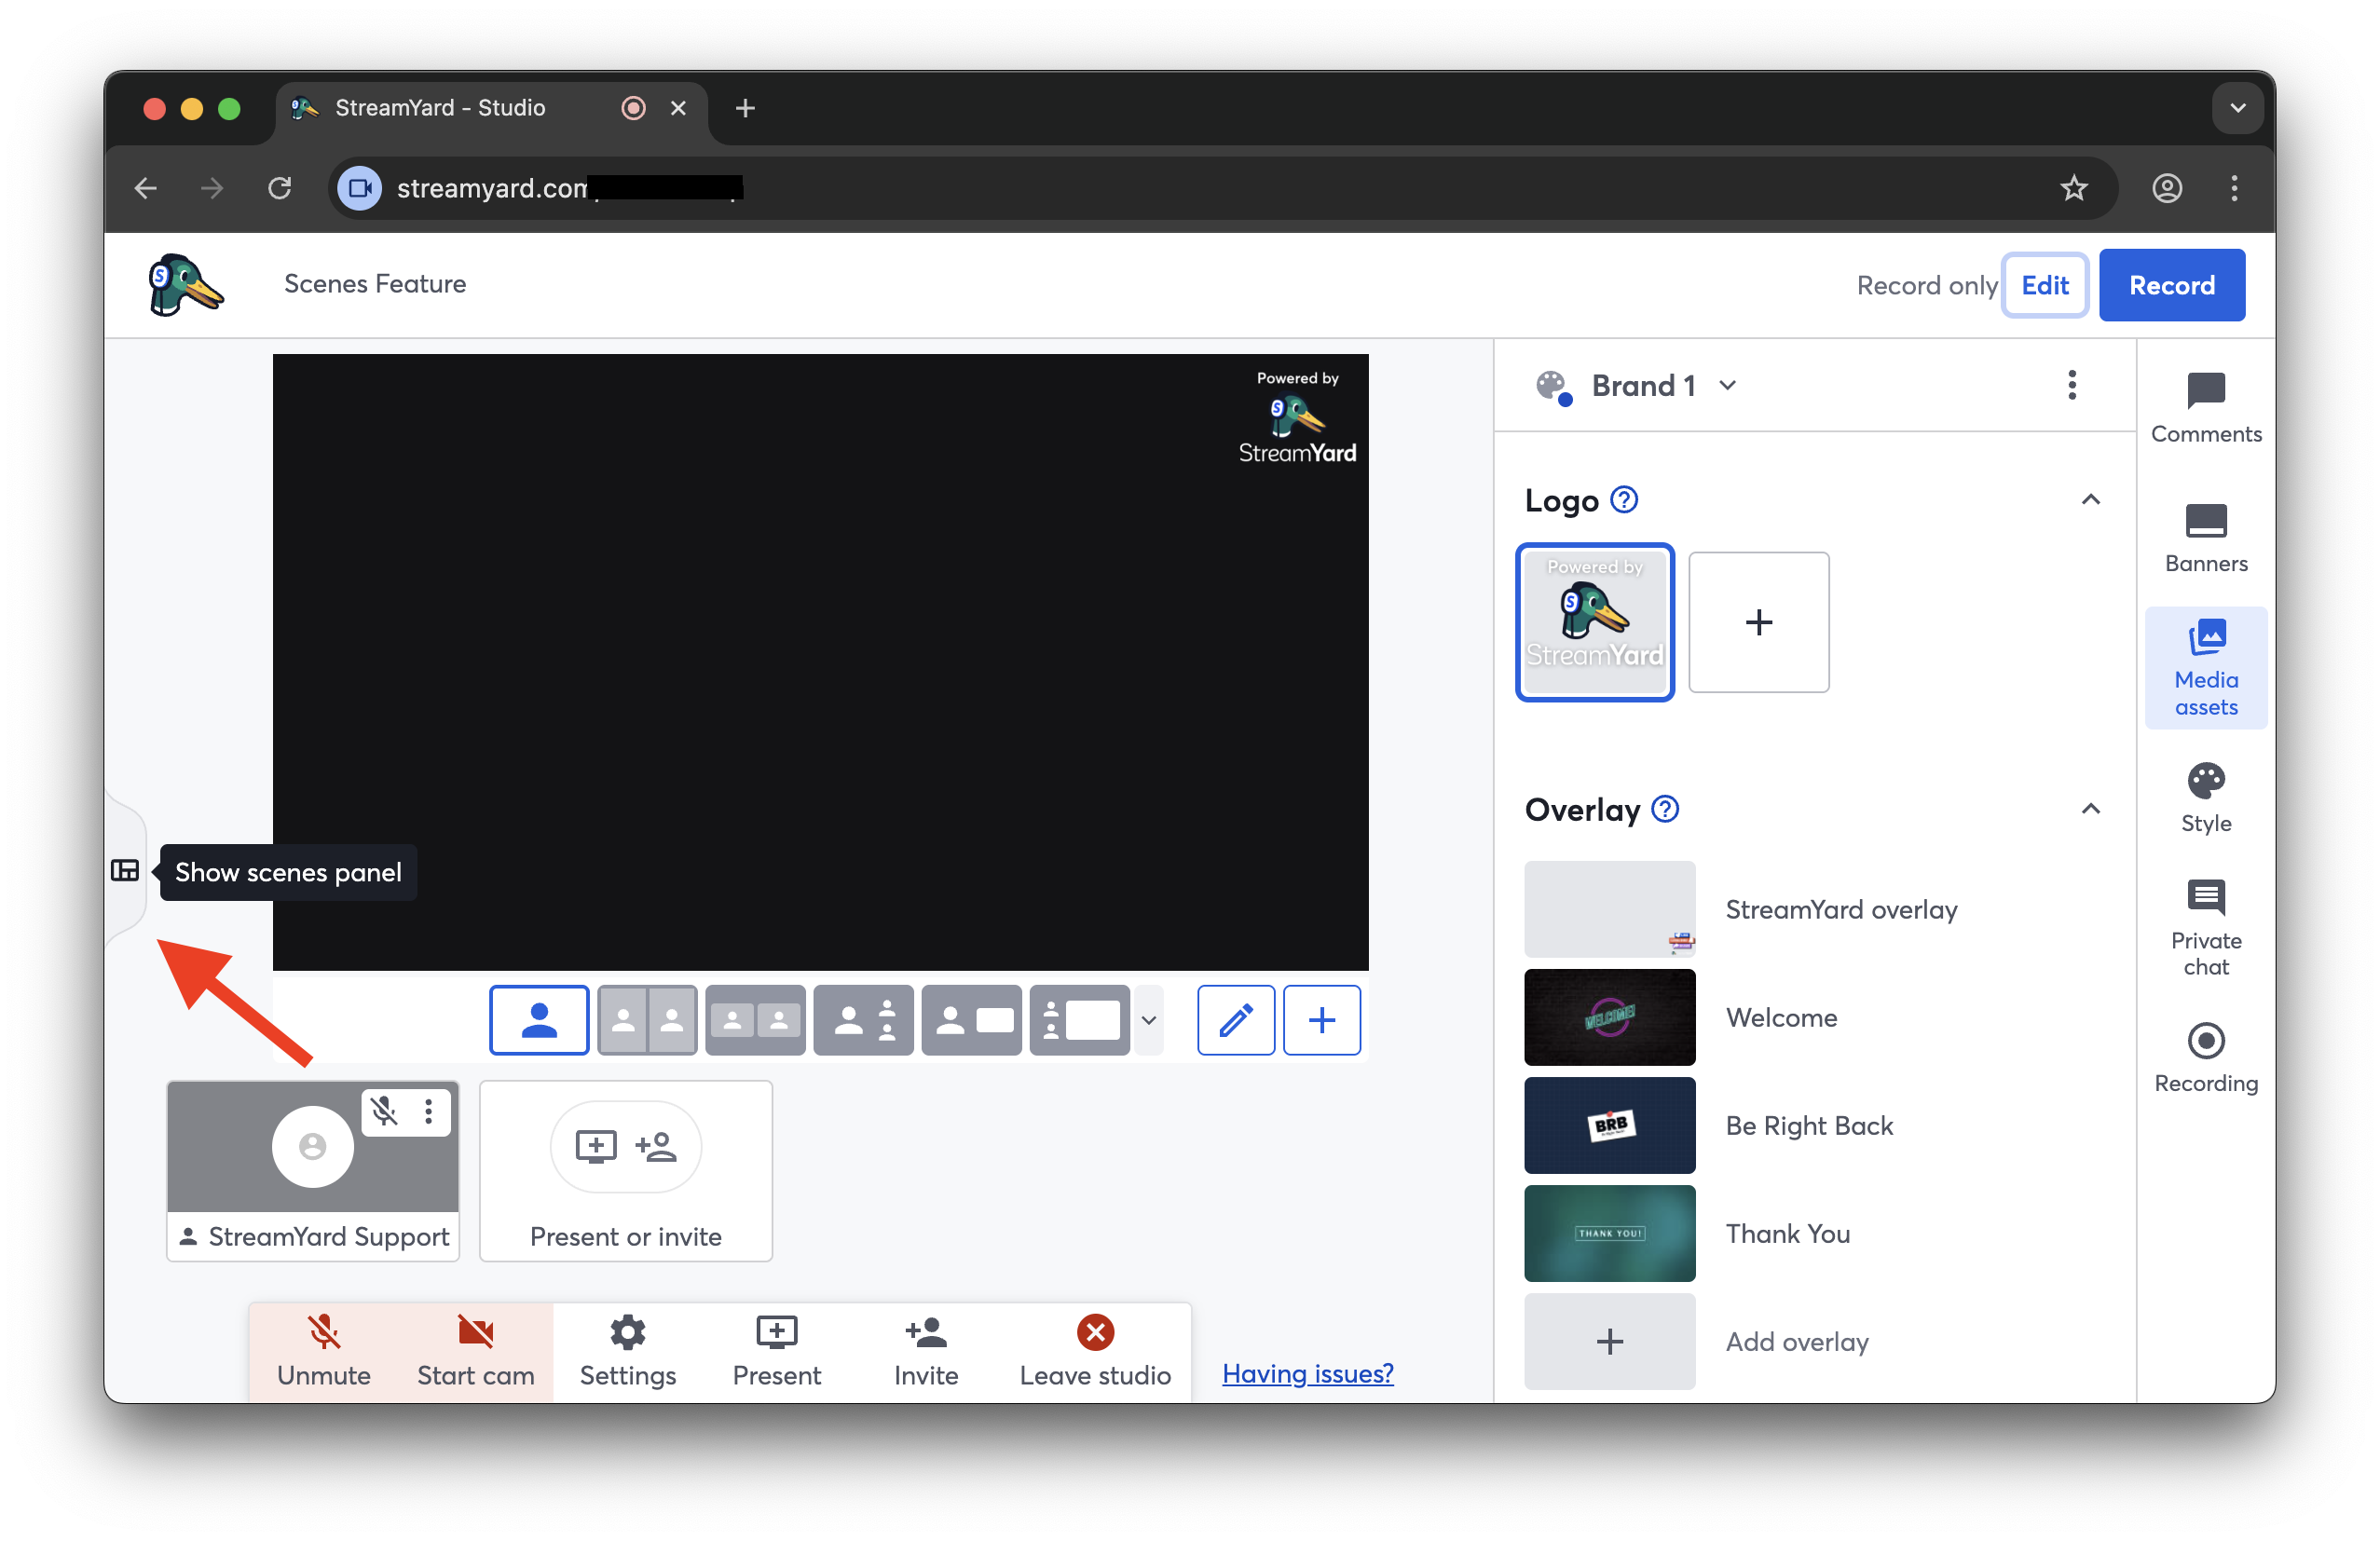Select the StreamYard logo thumbnail
The width and height of the screenshot is (2380, 1541).
1594,622
